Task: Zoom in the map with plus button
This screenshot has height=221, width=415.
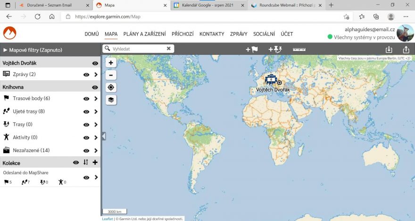Action: 111,63
